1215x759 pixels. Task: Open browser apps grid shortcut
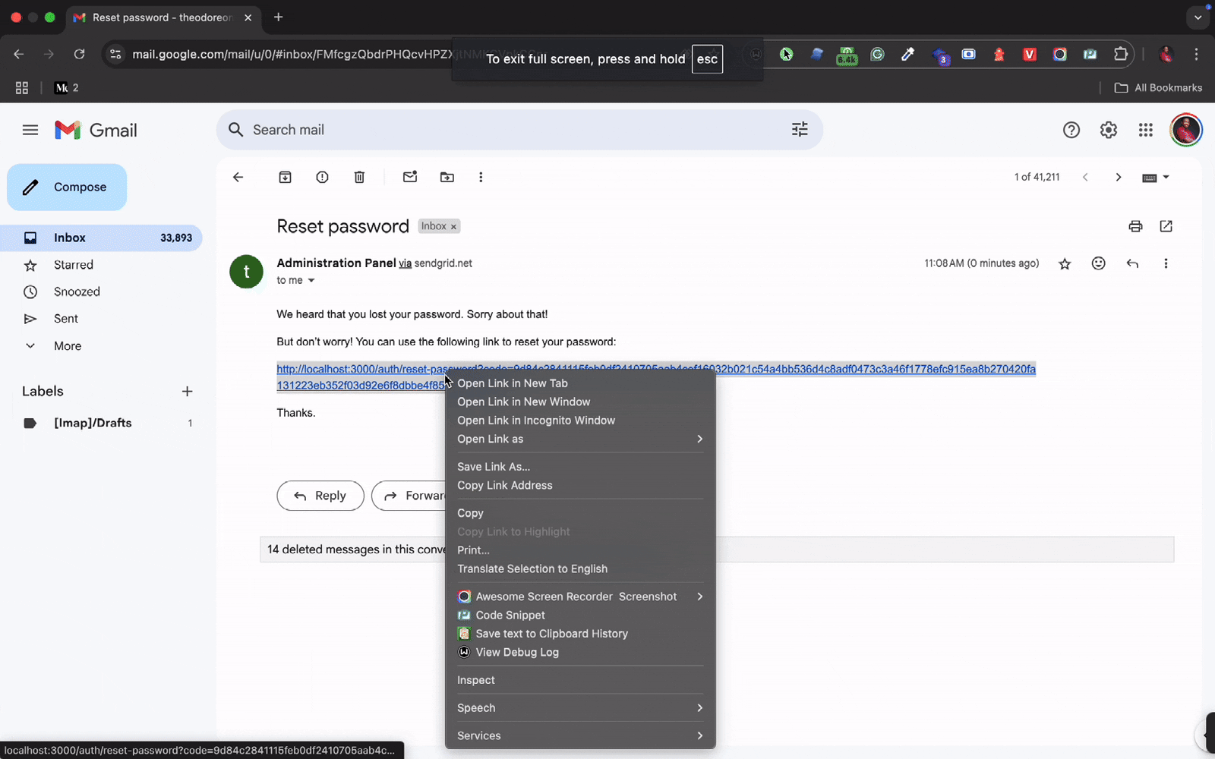coord(22,88)
